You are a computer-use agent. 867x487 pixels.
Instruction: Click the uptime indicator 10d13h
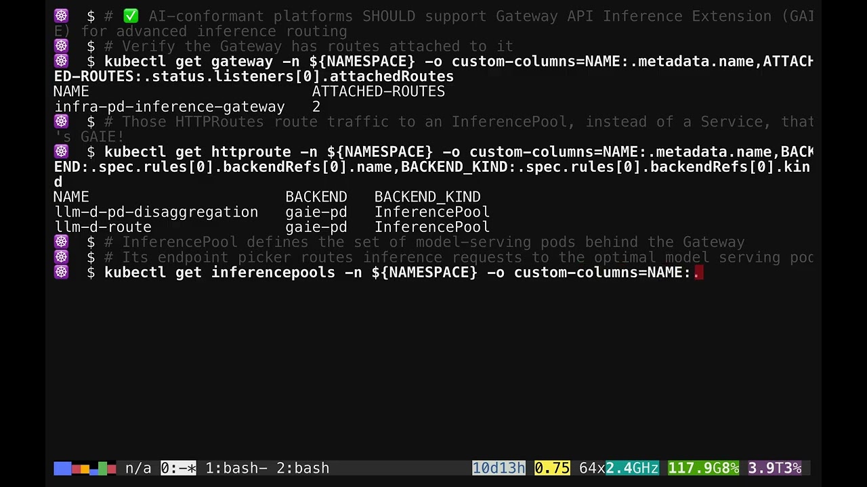pyautogui.click(x=499, y=468)
